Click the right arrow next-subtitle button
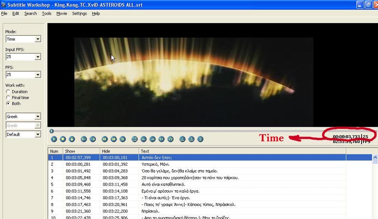Viewport: 378px width, 219px height. click(93, 139)
